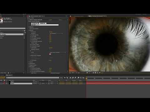
Task: Toggle Auto-keyframe icon in the timeline
Action: [x=81, y=78]
